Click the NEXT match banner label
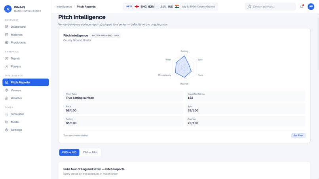 click(x=129, y=6)
